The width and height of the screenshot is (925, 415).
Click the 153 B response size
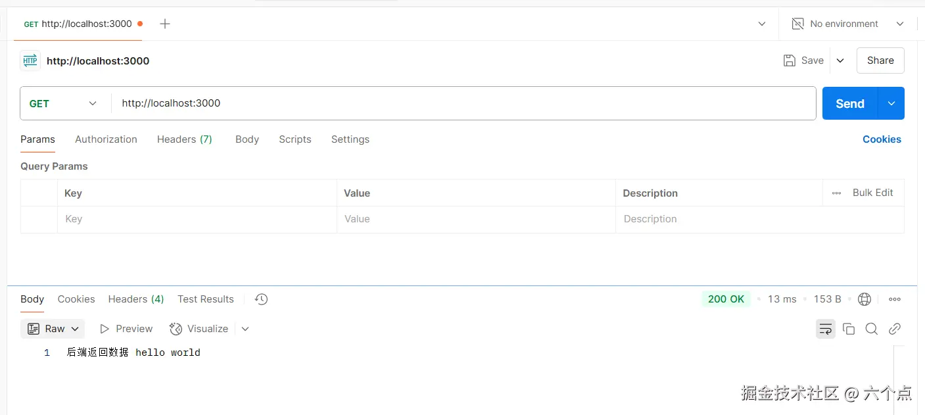tap(828, 299)
